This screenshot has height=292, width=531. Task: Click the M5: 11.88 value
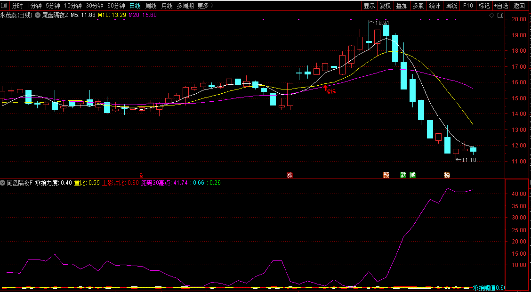click(x=83, y=15)
